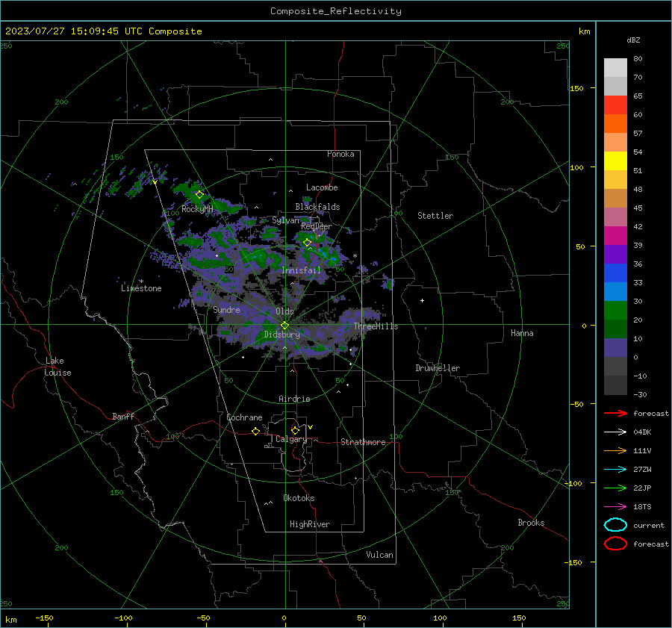
Task: Click the RockyMH label
Action: (x=197, y=209)
